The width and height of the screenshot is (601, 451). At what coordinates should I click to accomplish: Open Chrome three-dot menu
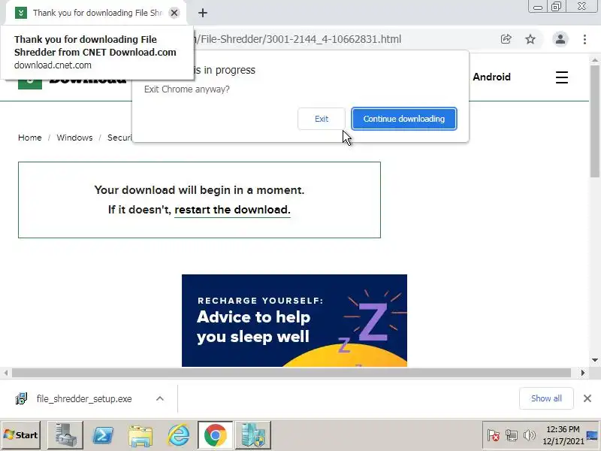tap(584, 39)
